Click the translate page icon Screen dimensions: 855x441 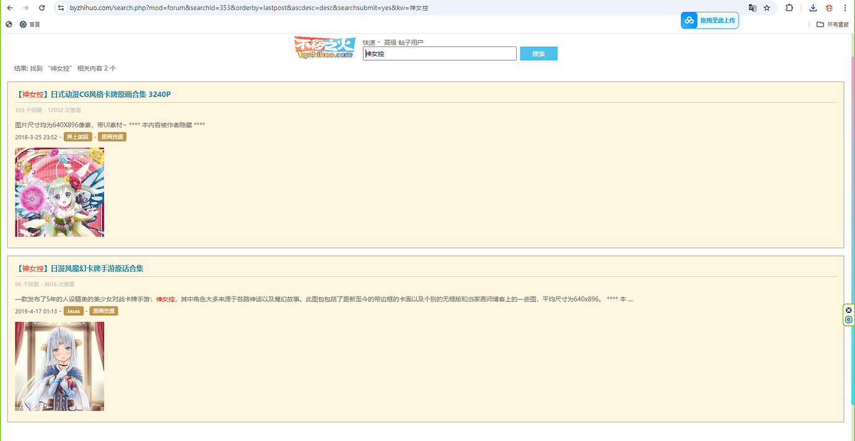pyautogui.click(x=752, y=8)
